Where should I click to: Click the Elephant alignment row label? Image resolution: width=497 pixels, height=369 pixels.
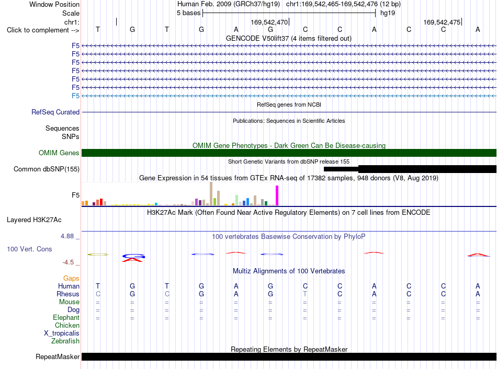point(66,318)
